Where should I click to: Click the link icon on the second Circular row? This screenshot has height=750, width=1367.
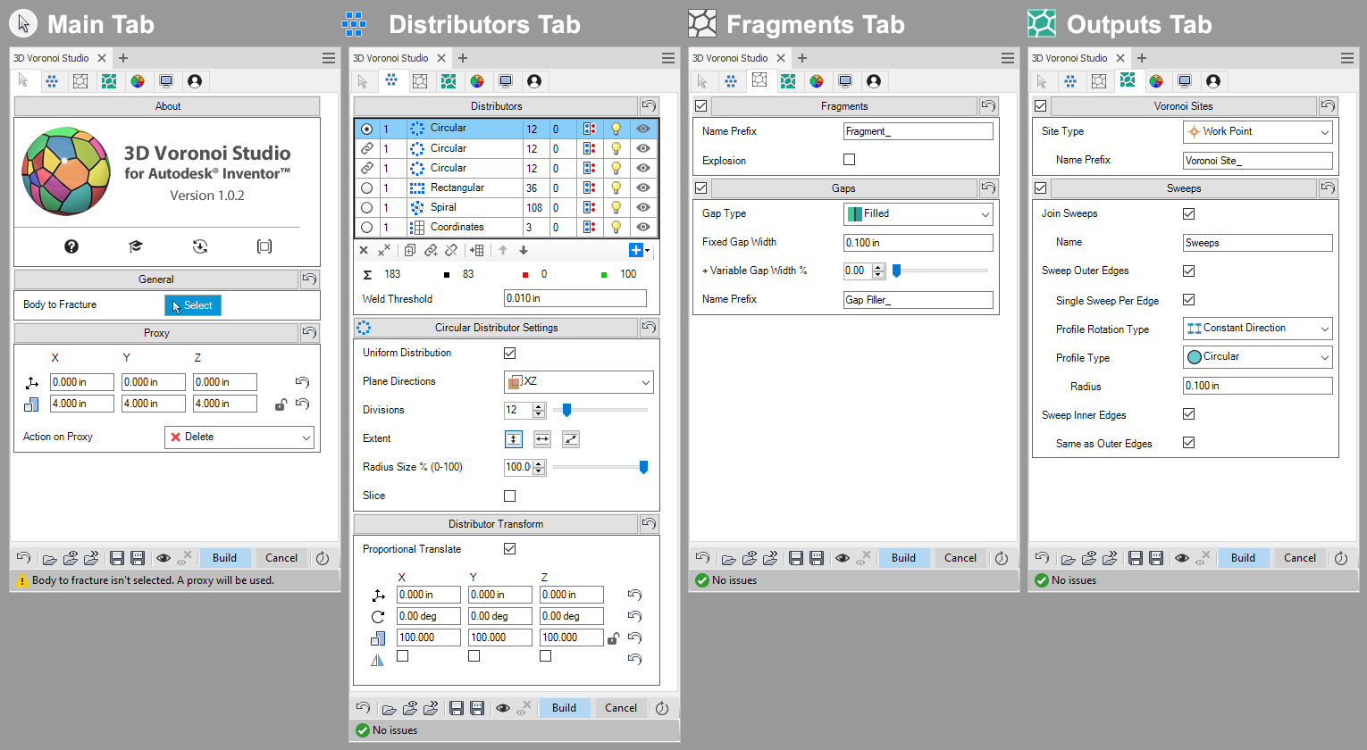tap(367, 148)
